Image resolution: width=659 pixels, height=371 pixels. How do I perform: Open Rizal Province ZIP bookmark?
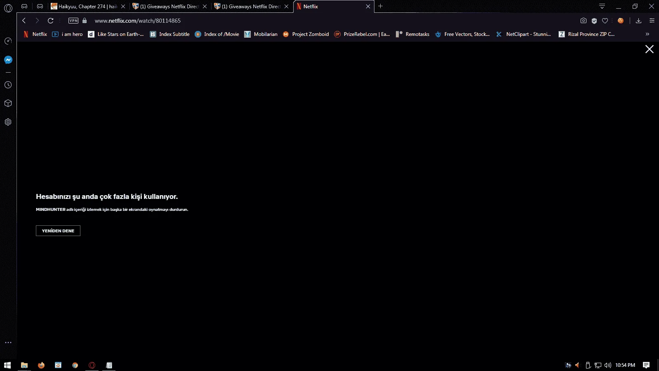point(587,34)
